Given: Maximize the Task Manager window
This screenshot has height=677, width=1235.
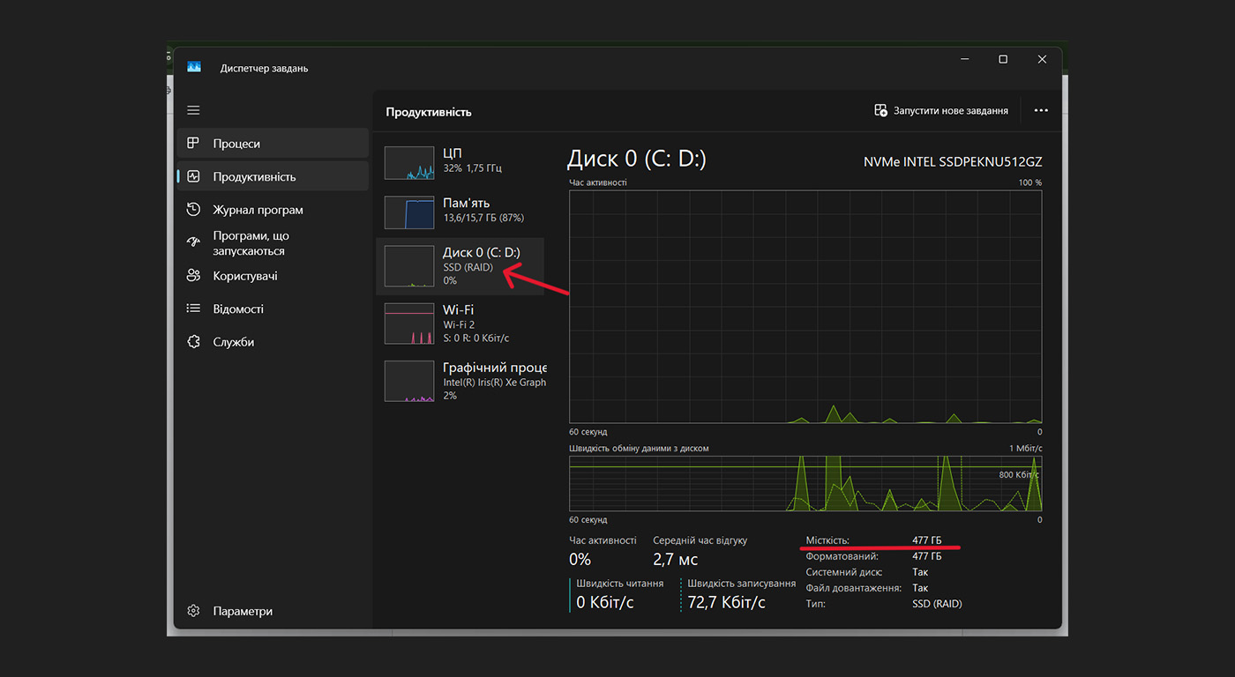Looking at the screenshot, I should [x=1003, y=59].
